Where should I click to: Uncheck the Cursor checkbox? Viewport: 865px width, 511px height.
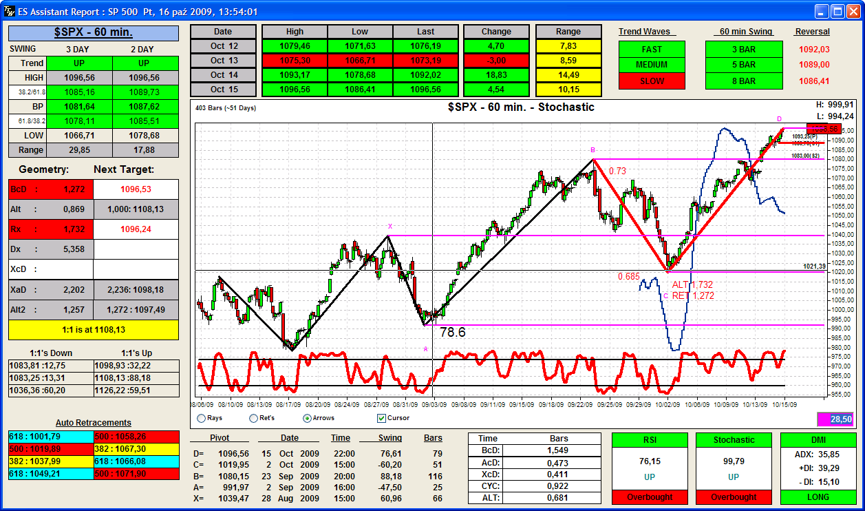381,418
